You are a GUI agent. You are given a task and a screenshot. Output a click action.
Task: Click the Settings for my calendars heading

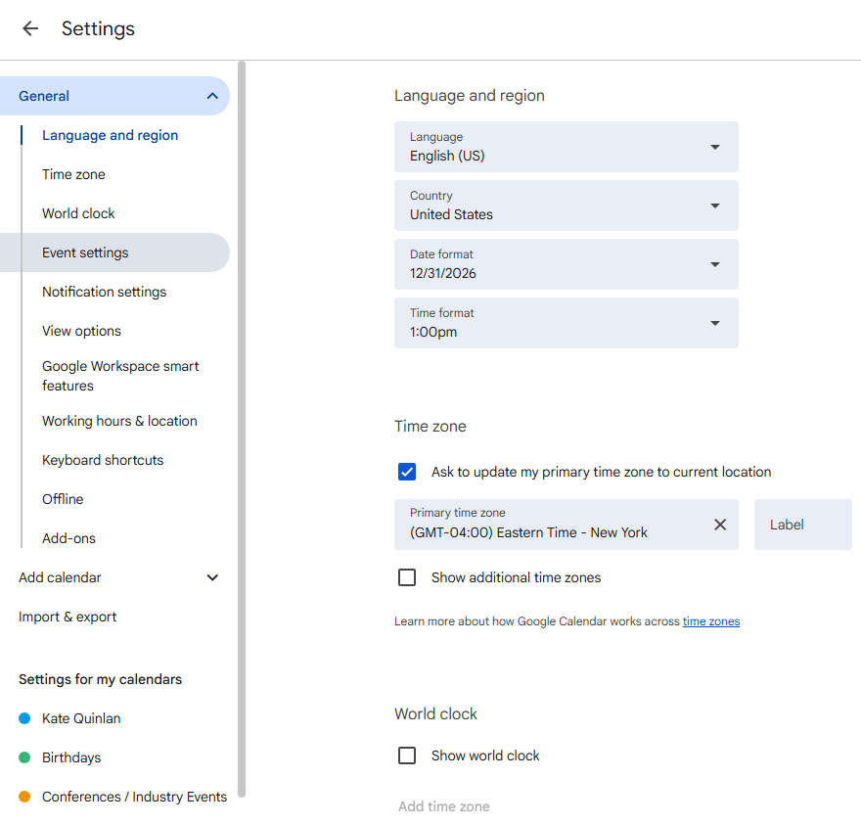[100, 679]
